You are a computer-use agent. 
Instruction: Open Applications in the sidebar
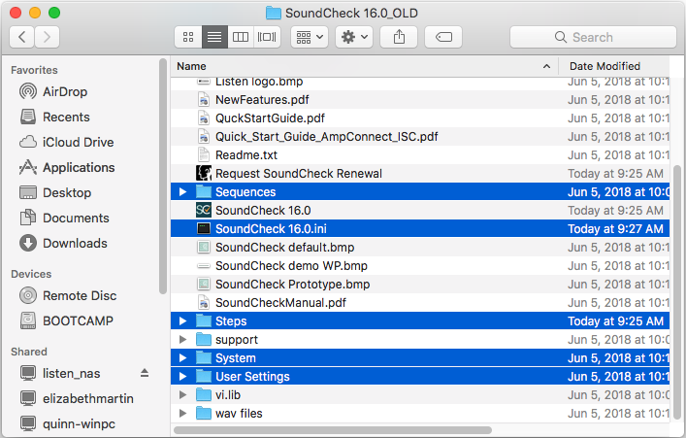tap(67, 167)
